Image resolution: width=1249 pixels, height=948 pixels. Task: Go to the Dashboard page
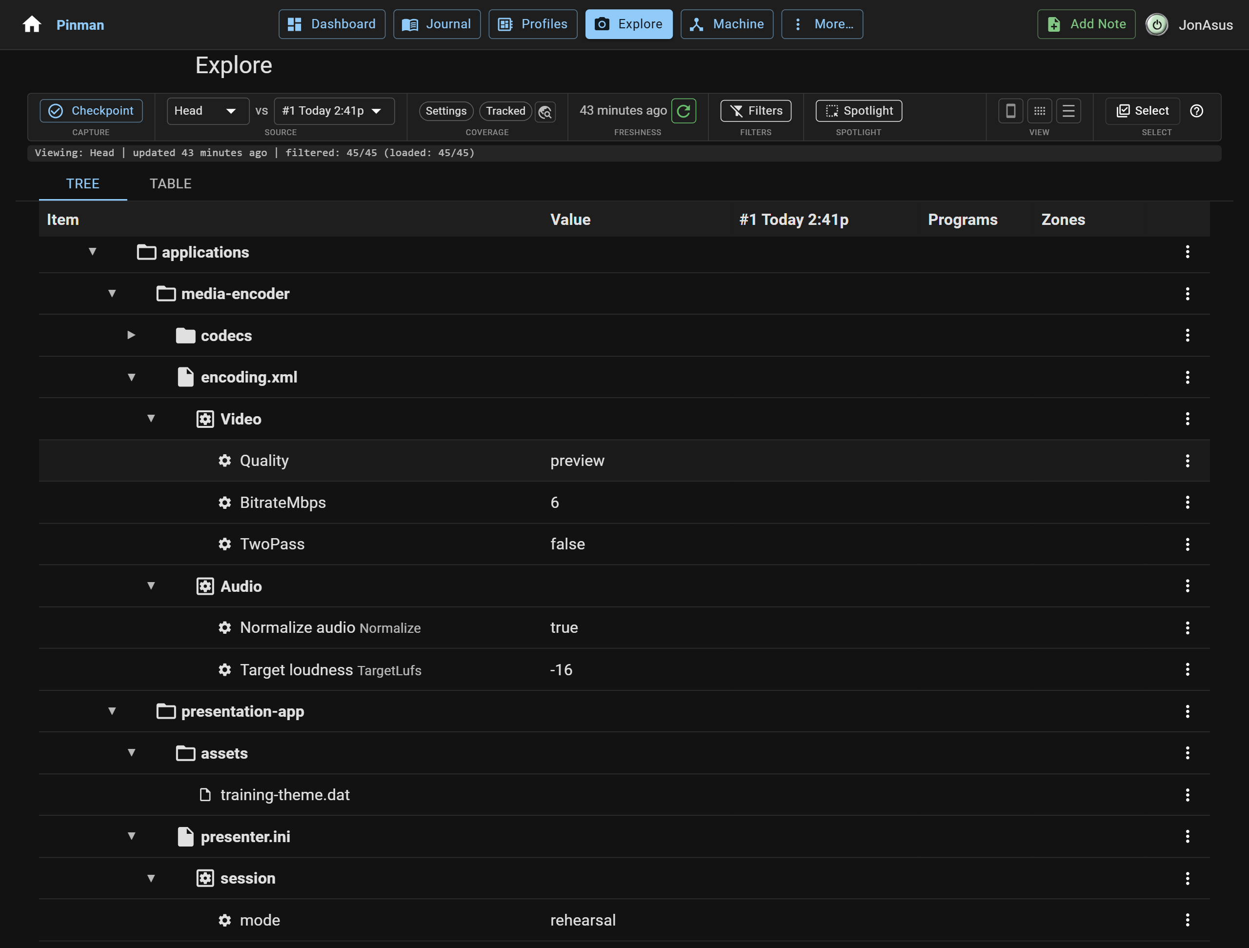pyautogui.click(x=332, y=24)
